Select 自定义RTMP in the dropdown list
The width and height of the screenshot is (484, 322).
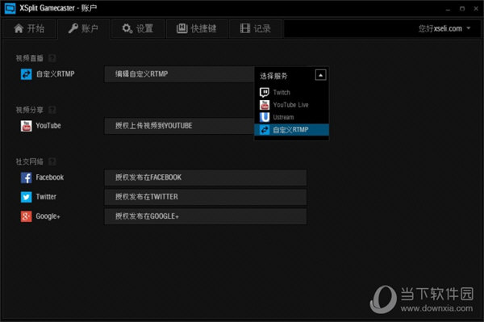point(291,130)
